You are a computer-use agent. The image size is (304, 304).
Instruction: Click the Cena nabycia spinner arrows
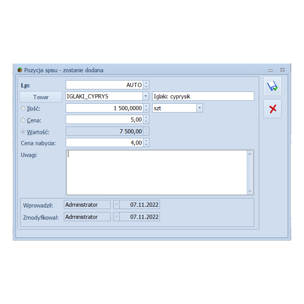tap(147, 143)
